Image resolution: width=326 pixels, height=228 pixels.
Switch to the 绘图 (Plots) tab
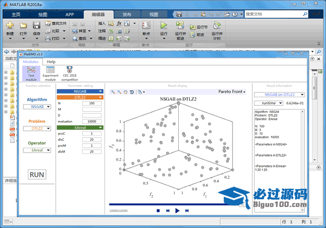click(x=43, y=15)
